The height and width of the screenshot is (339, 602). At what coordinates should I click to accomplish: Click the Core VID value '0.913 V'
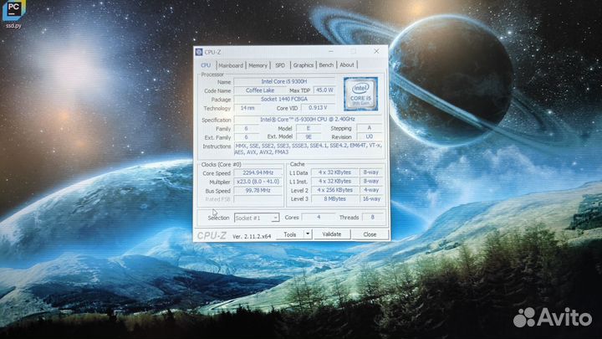(x=318, y=108)
